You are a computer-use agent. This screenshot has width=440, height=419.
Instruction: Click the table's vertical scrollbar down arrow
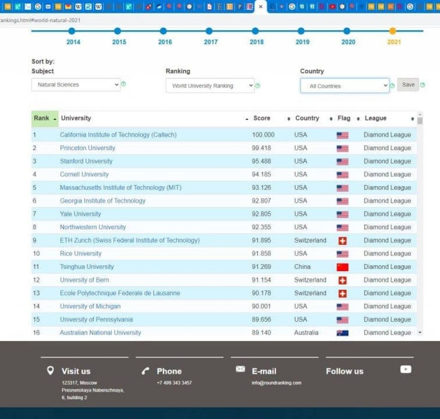pyautogui.click(x=420, y=333)
